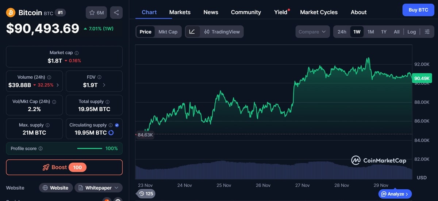Click the 90.49K current price label

click(422, 78)
